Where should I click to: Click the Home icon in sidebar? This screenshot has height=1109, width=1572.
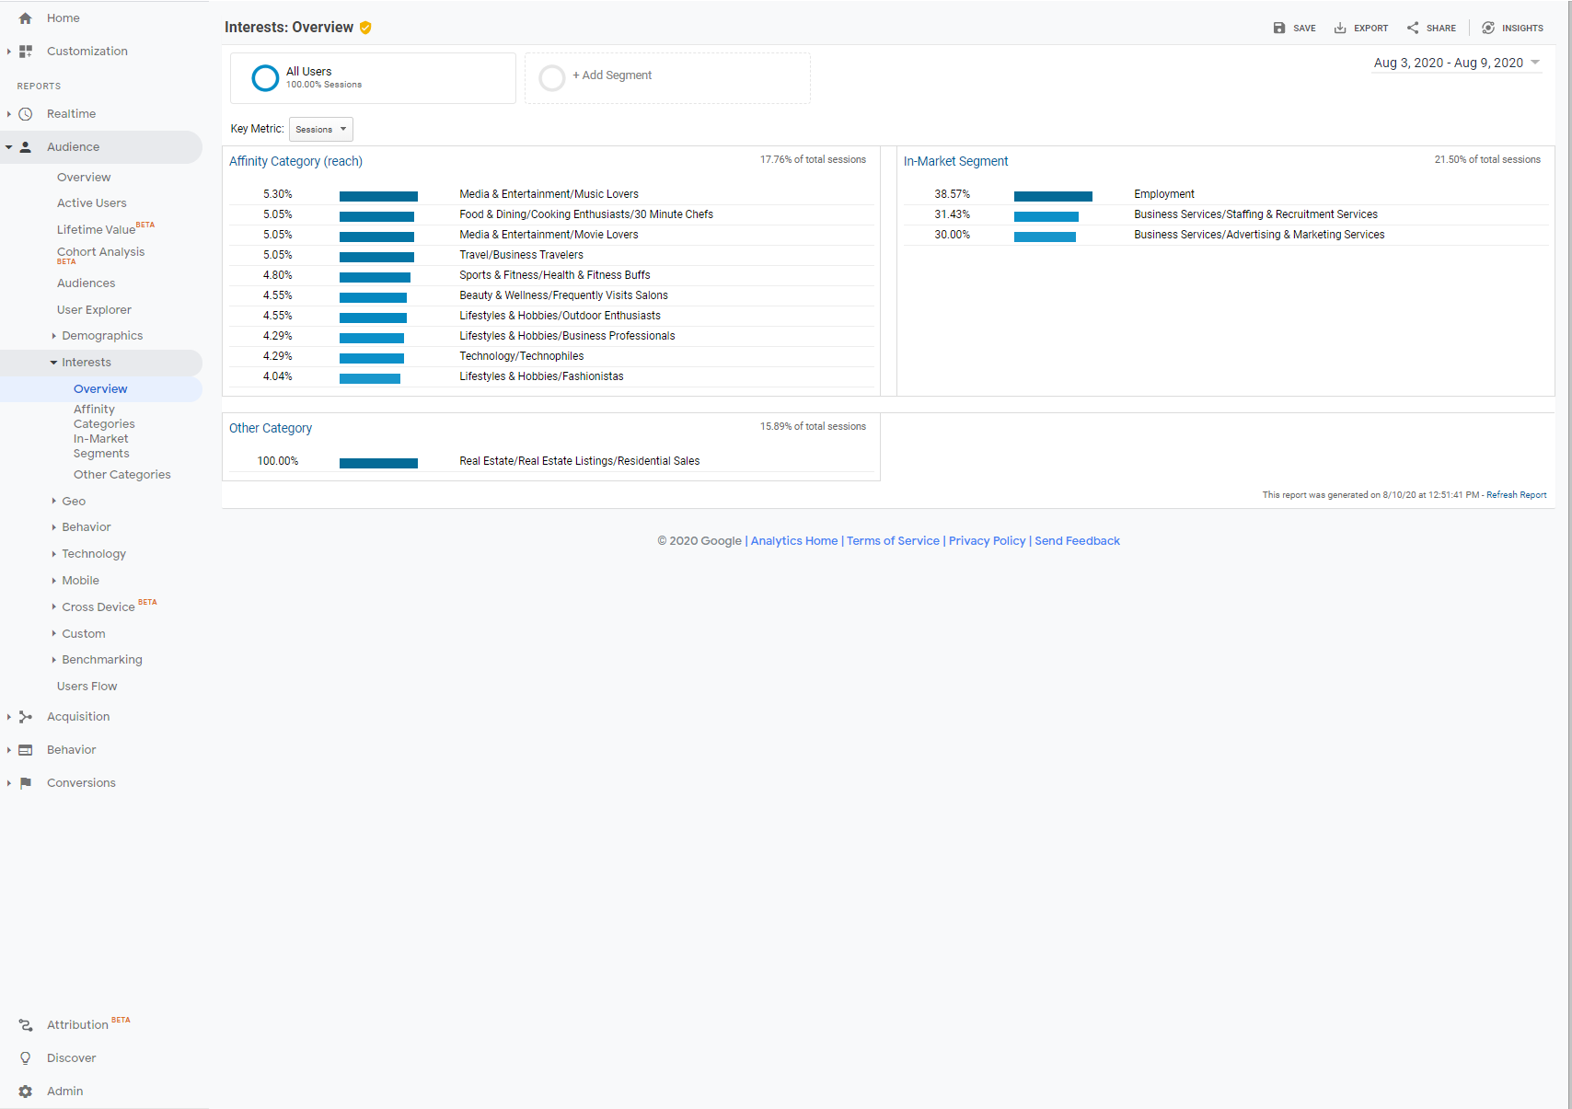click(x=26, y=18)
